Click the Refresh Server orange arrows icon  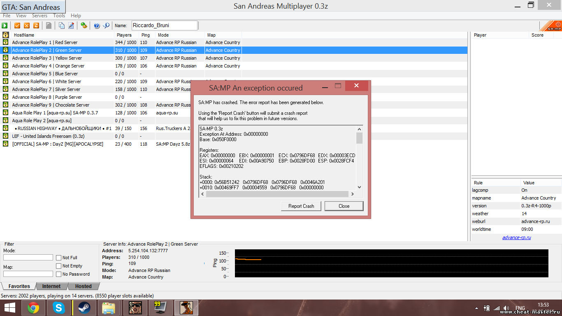point(36,26)
